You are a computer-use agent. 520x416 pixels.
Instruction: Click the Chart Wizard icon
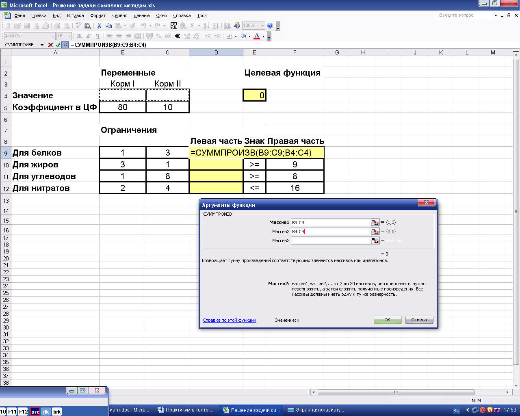(x=227, y=26)
